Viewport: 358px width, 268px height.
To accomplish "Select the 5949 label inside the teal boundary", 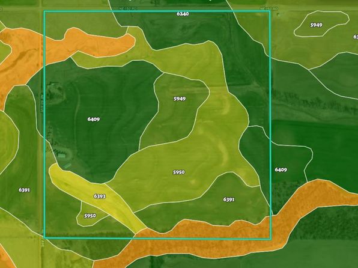I will click(180, 99).
